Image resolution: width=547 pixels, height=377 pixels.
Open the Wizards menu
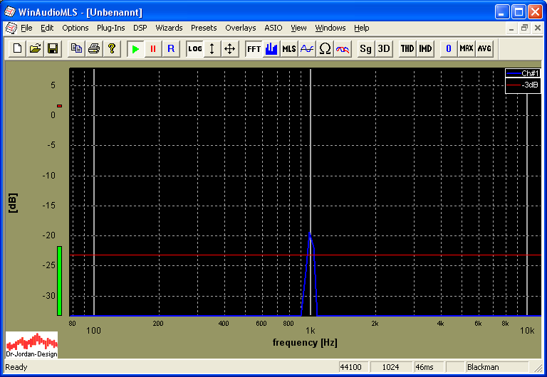tap(169, 28)
